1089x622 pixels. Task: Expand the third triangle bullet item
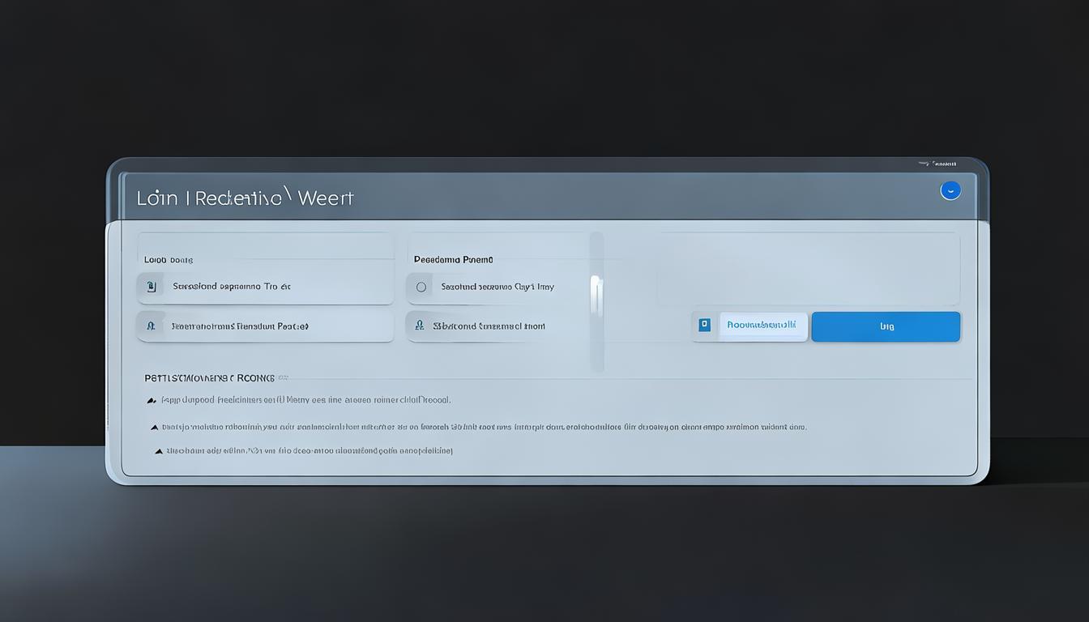coord(159,451)
